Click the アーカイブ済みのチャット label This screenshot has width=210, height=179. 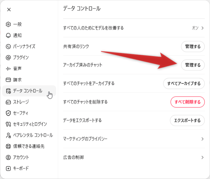(x=82, y=65)
